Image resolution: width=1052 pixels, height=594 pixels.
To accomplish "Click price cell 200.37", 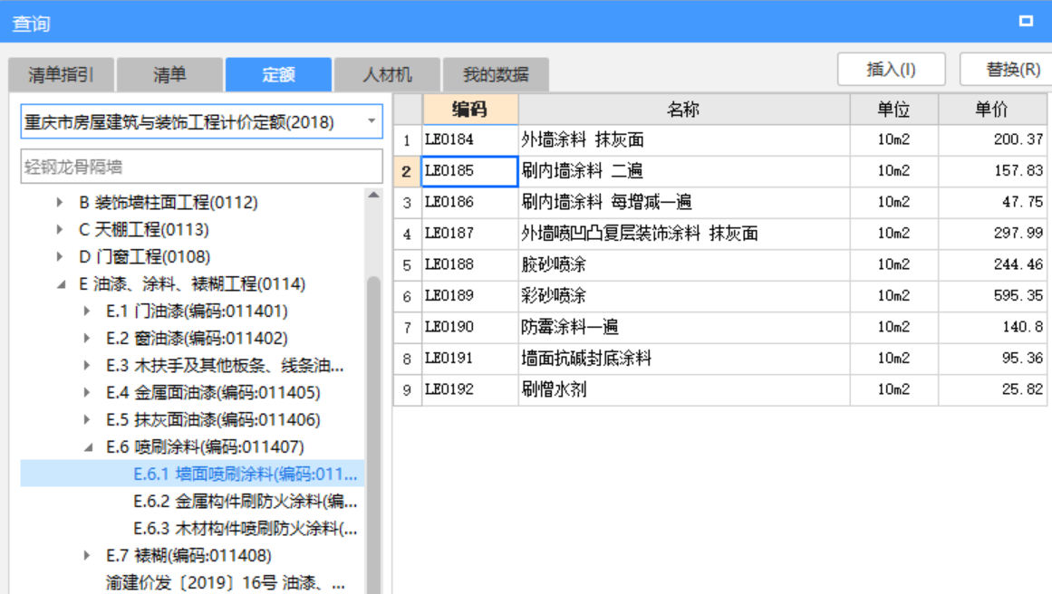I will (992, 139).
